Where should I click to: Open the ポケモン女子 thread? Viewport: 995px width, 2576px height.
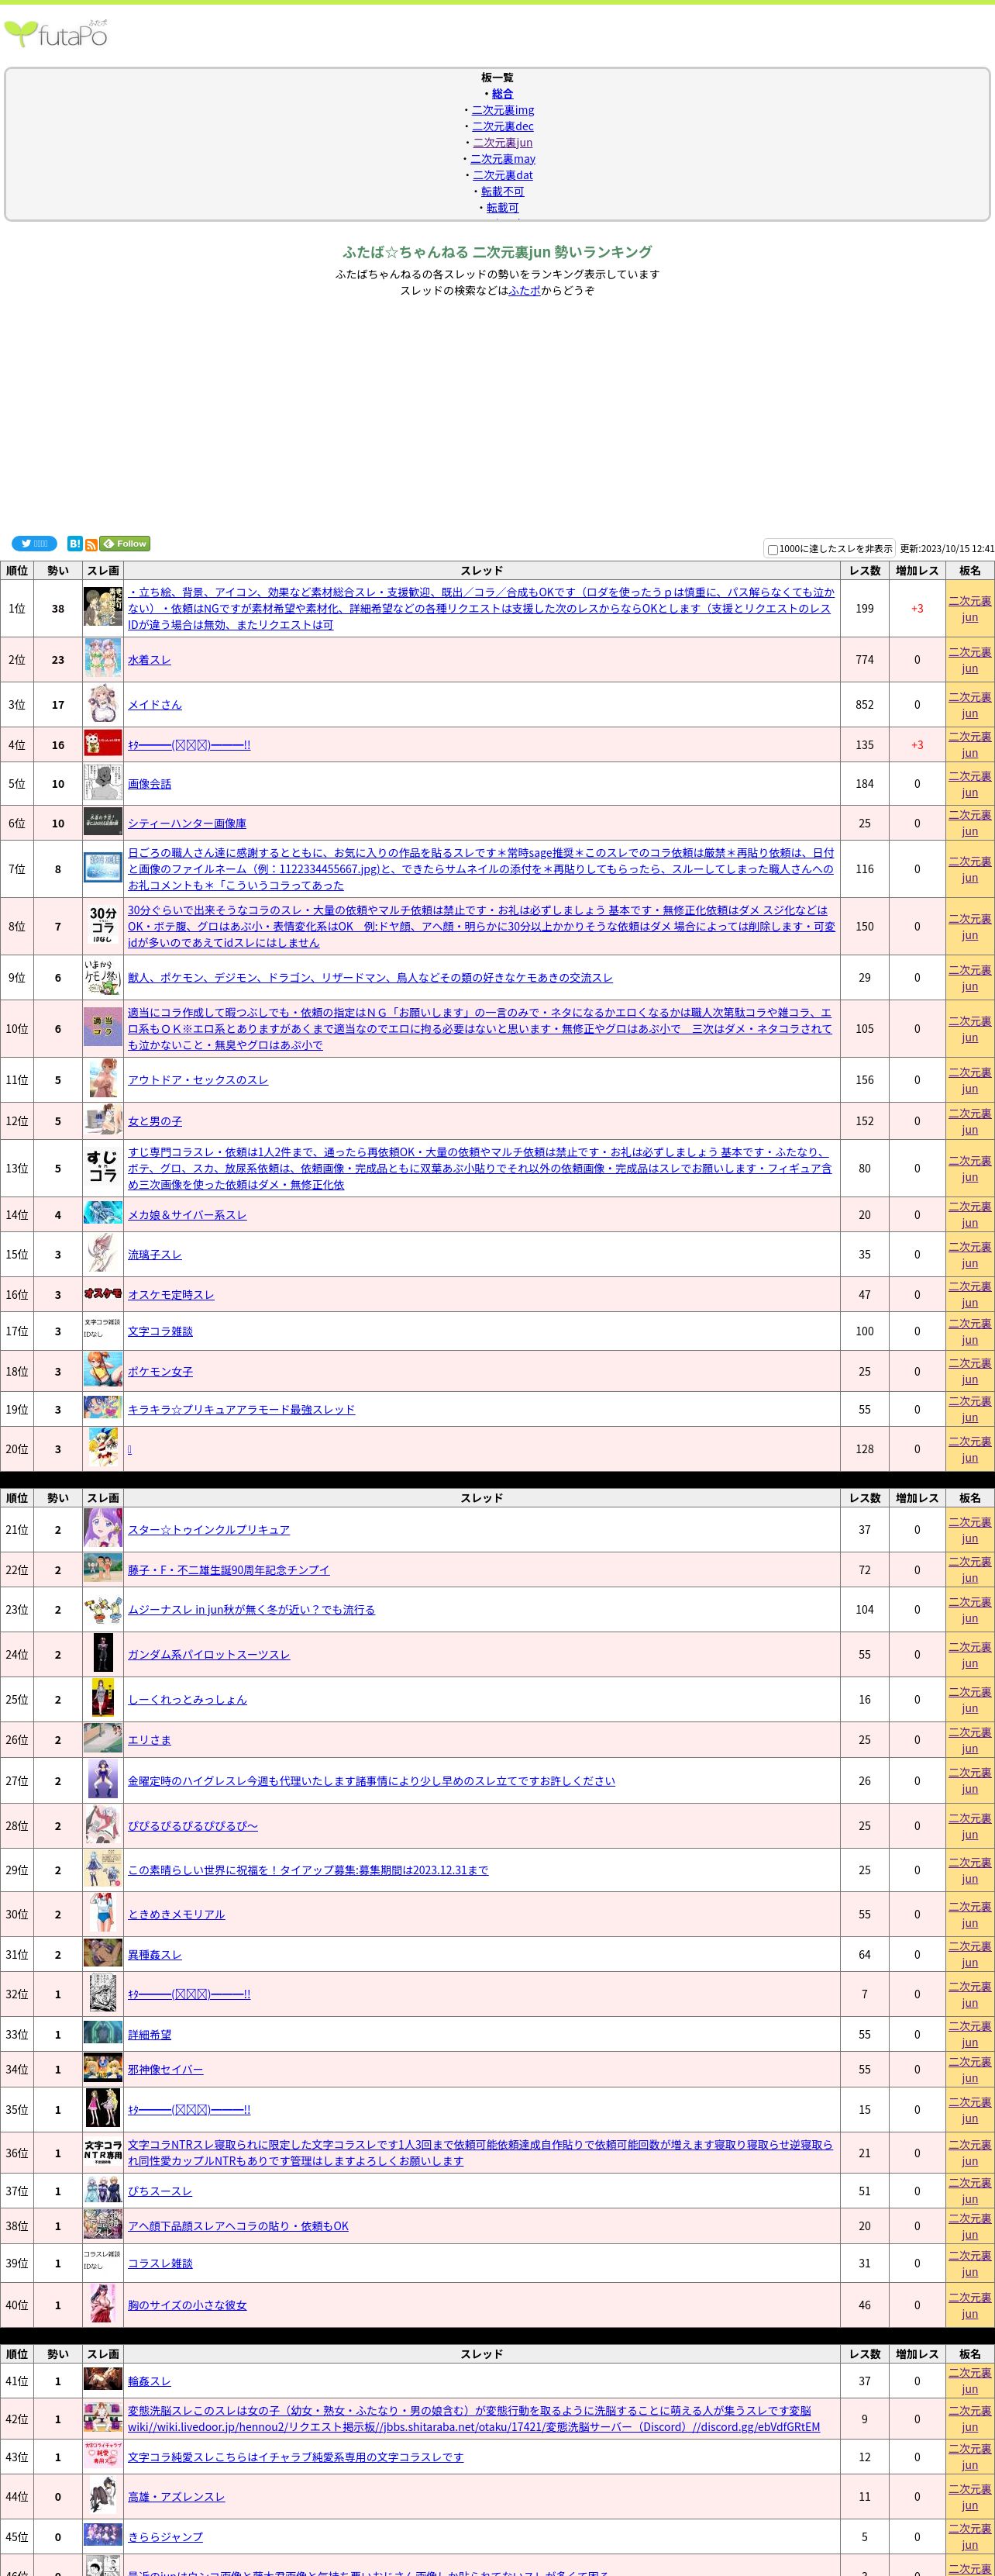point(160,1372)
